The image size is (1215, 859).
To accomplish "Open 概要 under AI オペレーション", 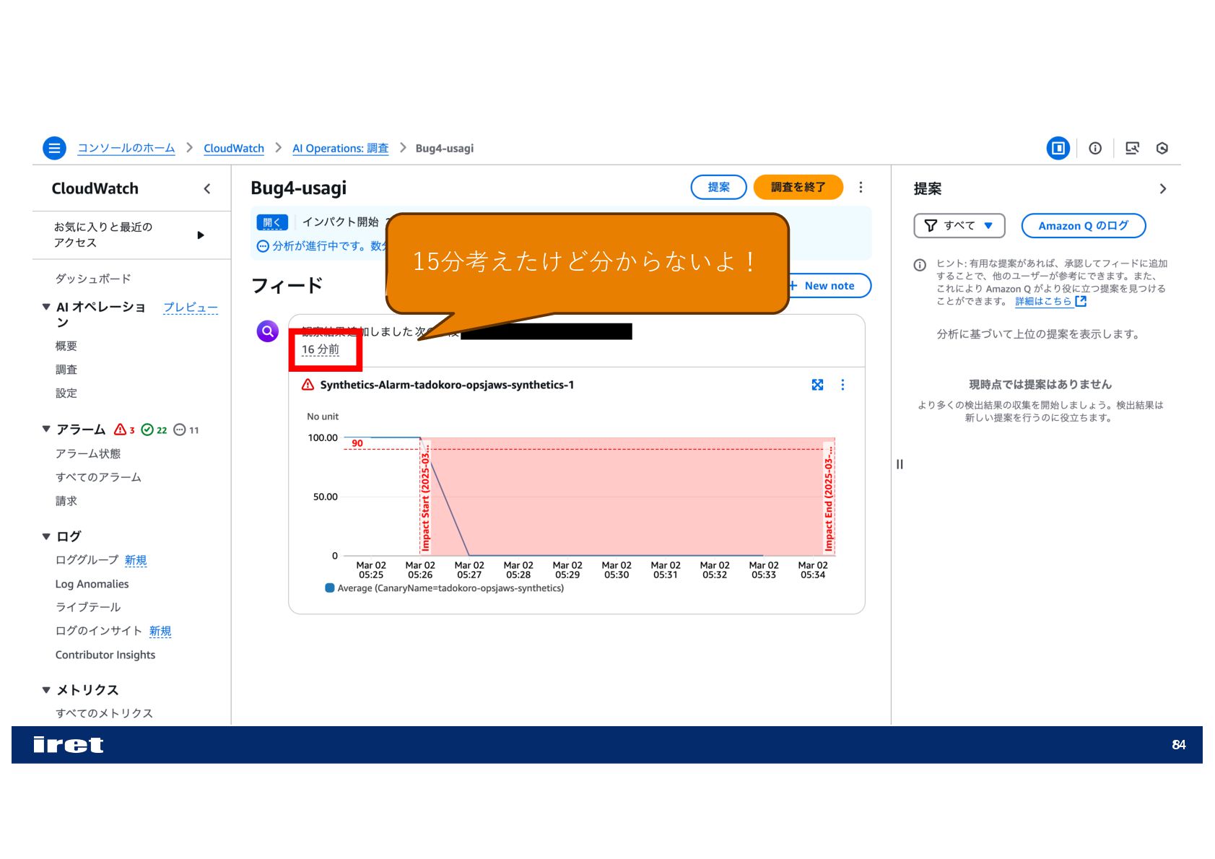I will point(66,346).
